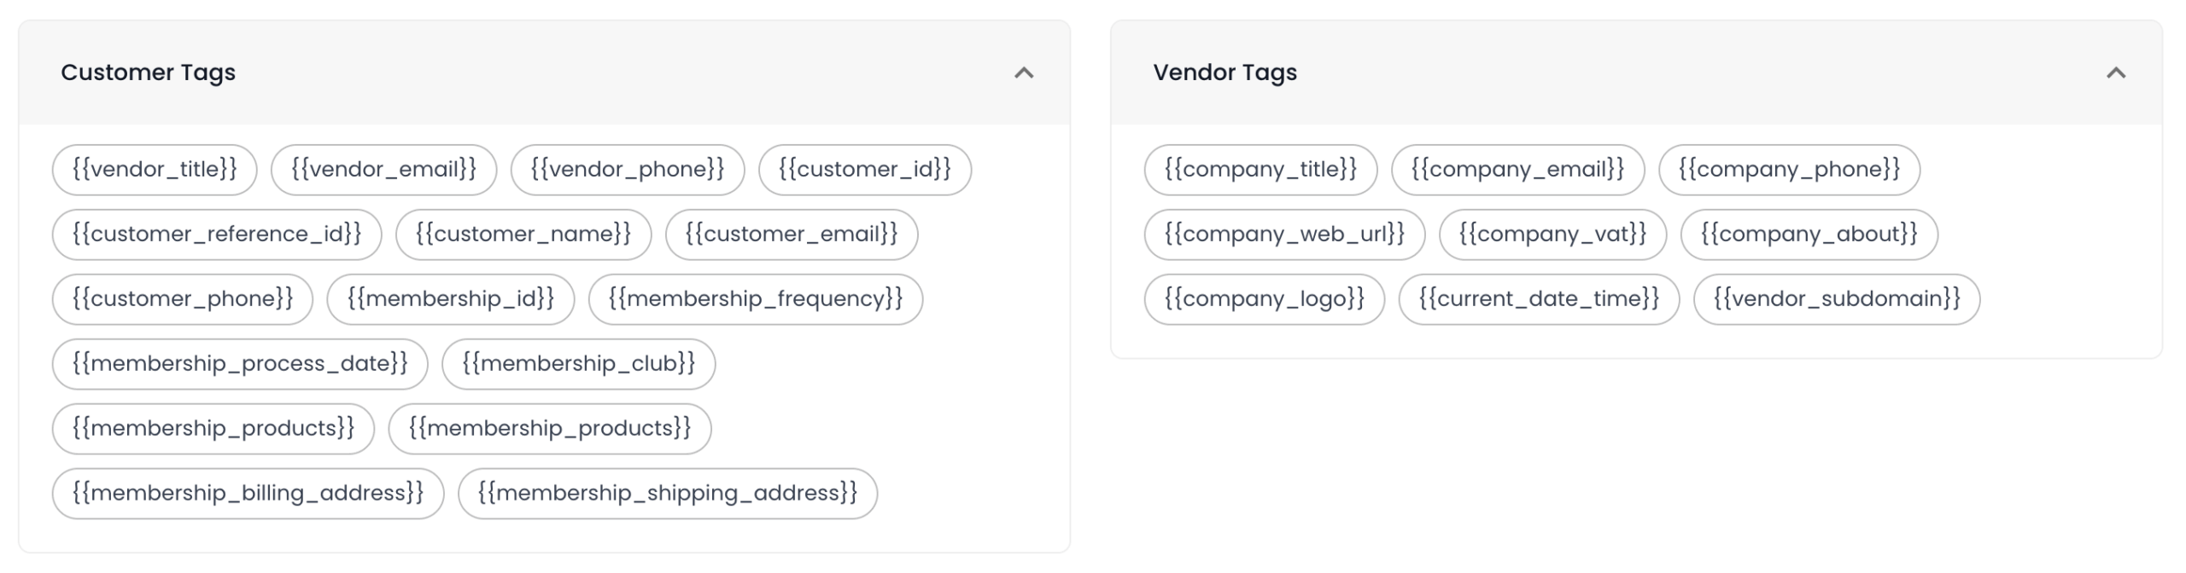
Task: Choose the {{customer_id}} tag
Action: coord(865,170)
